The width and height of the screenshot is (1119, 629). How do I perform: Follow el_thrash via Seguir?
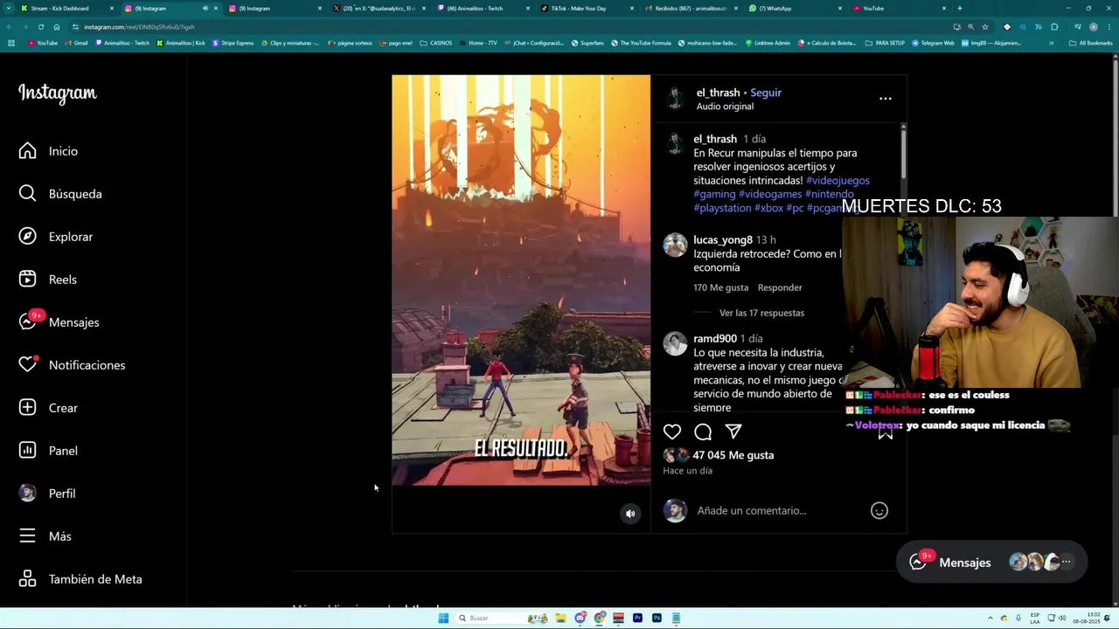(766, 93)
